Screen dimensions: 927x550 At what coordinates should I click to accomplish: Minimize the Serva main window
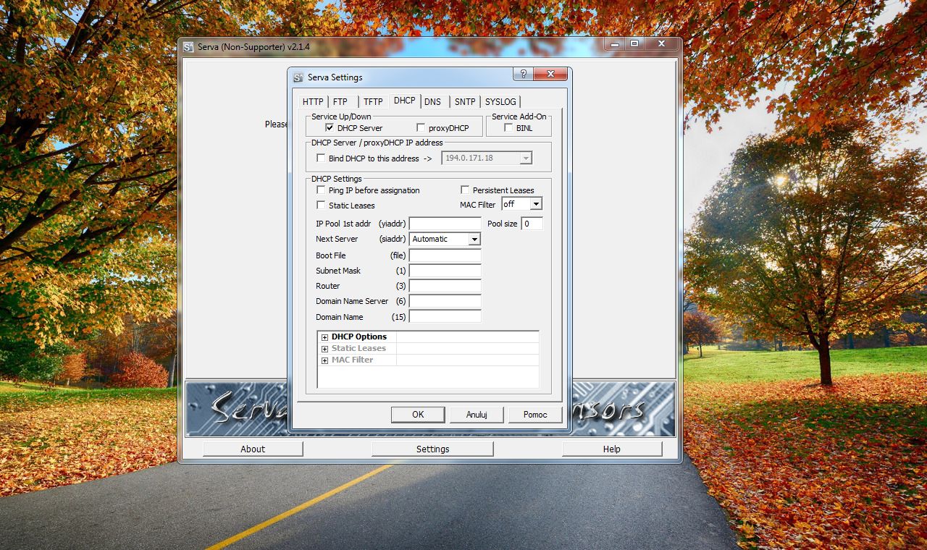[615, 44]
